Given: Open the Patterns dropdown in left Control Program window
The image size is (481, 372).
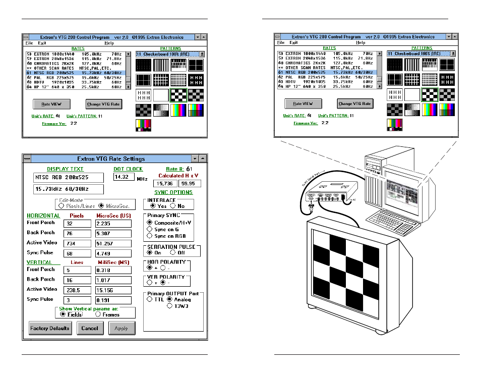Looking at the screenshot, I should (202, 54).
